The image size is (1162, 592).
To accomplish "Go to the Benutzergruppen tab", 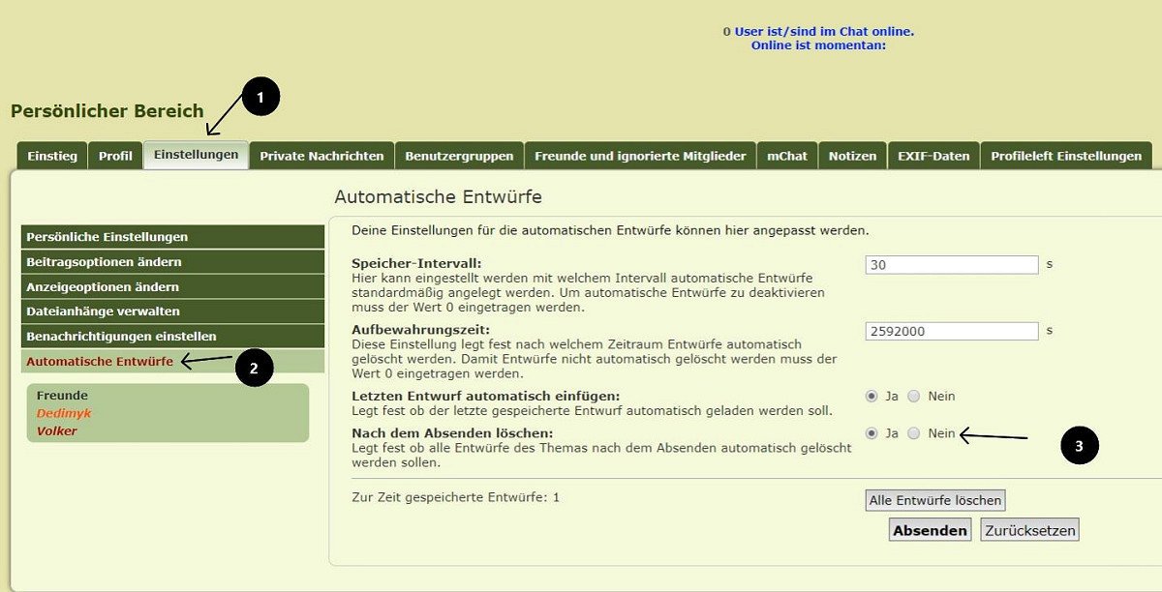I will point(459,156).
